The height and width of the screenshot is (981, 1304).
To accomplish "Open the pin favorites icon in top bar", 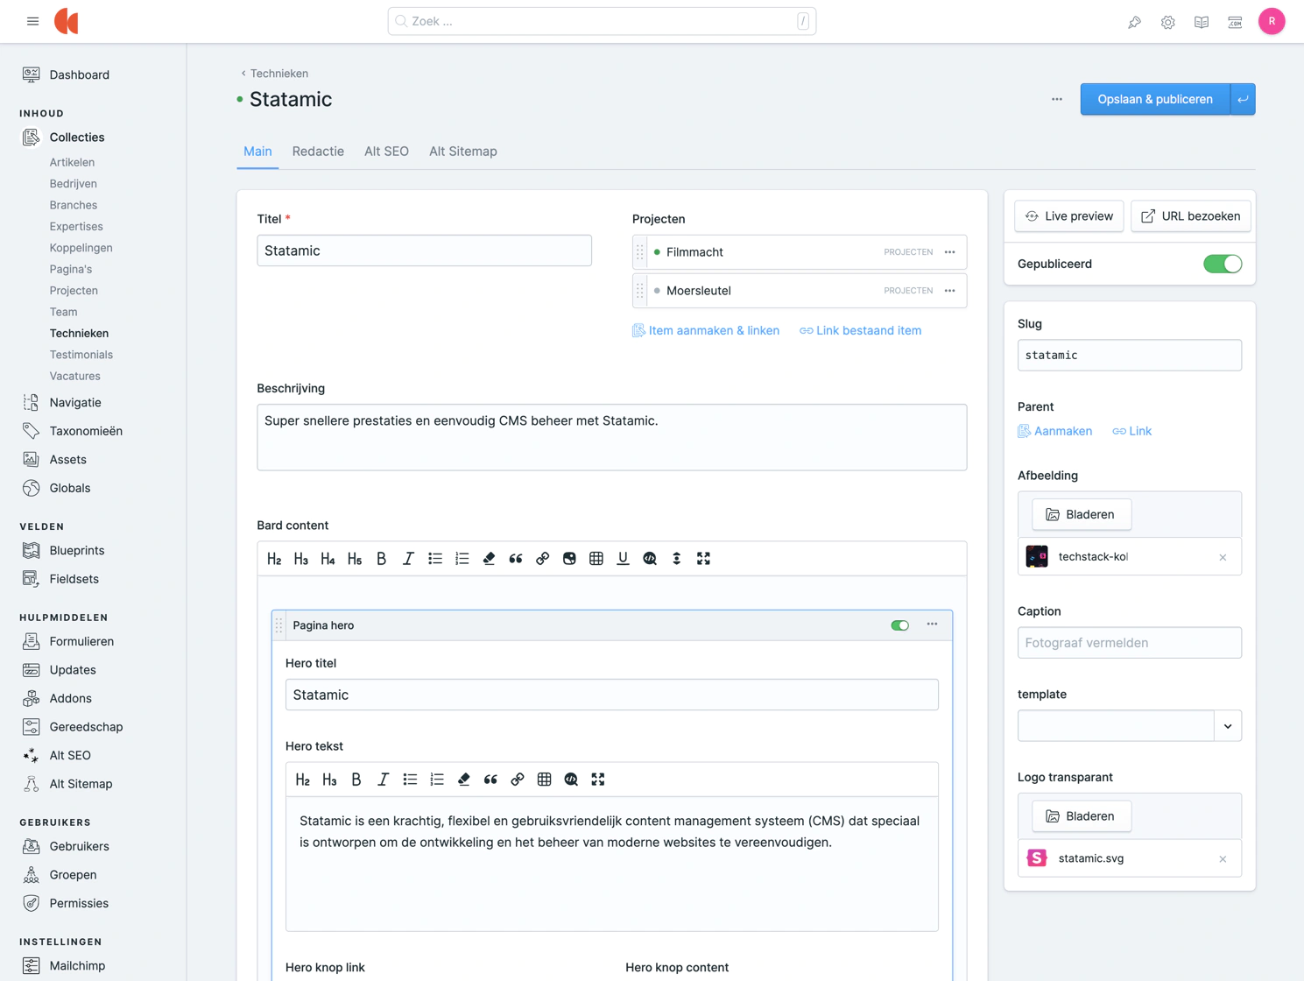I will tap(1134, 22).
